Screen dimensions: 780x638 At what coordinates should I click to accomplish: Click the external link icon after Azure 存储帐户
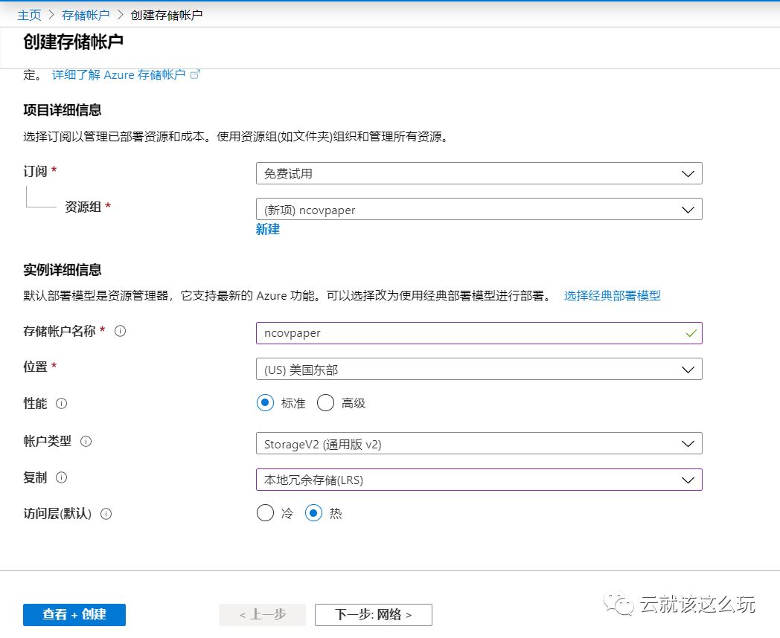(x=195, y=74)
